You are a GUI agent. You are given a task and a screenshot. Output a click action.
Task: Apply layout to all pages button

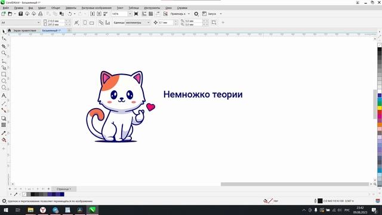pos(101,23)
